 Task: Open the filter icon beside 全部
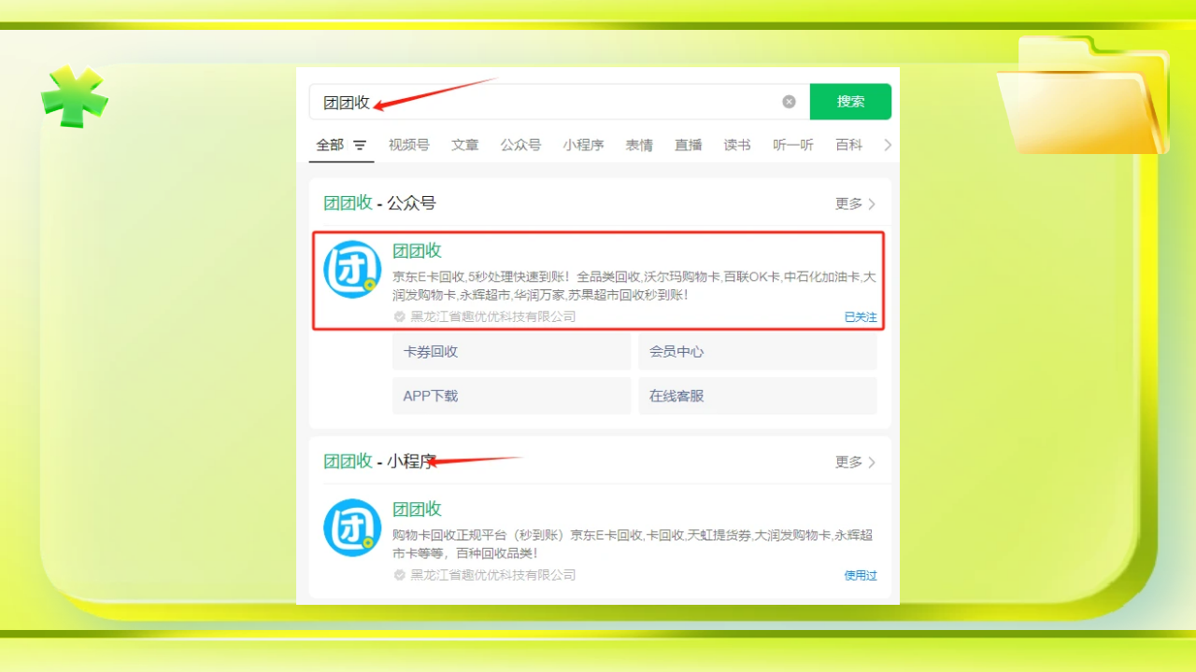(x=360, y=146)
